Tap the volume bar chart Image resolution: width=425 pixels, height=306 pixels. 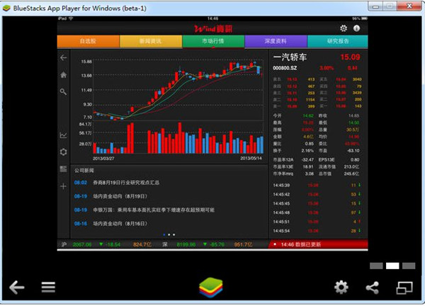pyautogui.click(x=178, y=137)
